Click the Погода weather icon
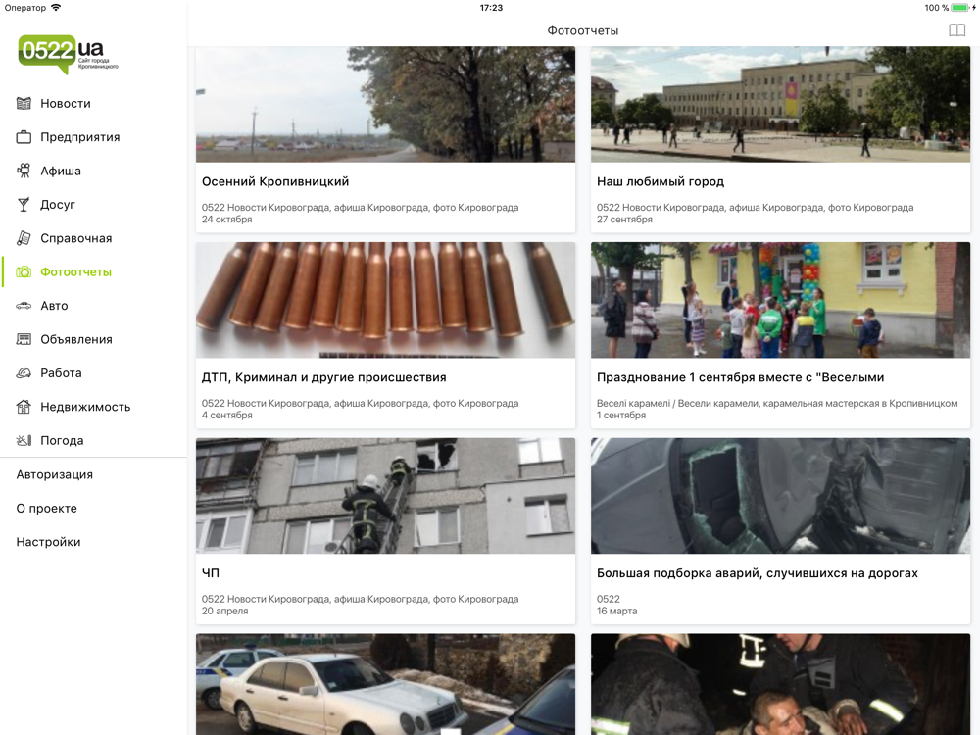The image size is (980, 735). pyautogui.click(x=24, y=441)
